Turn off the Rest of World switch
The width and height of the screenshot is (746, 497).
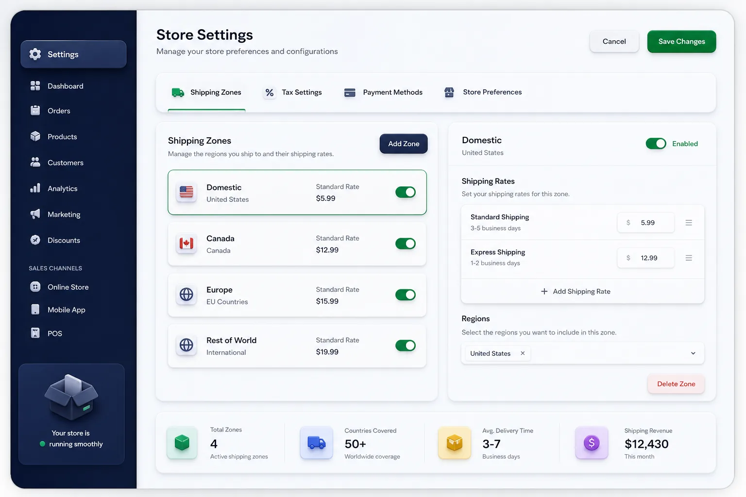click(406, 346)
